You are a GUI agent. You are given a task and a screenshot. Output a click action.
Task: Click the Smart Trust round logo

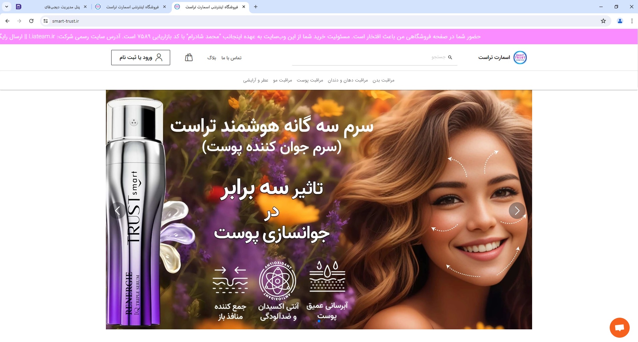pos(520,58)
